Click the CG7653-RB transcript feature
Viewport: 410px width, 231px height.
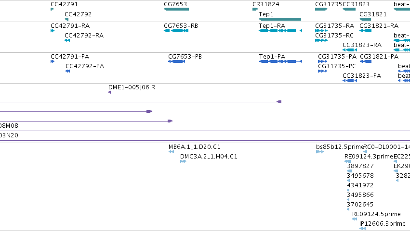tap(176, 31)
